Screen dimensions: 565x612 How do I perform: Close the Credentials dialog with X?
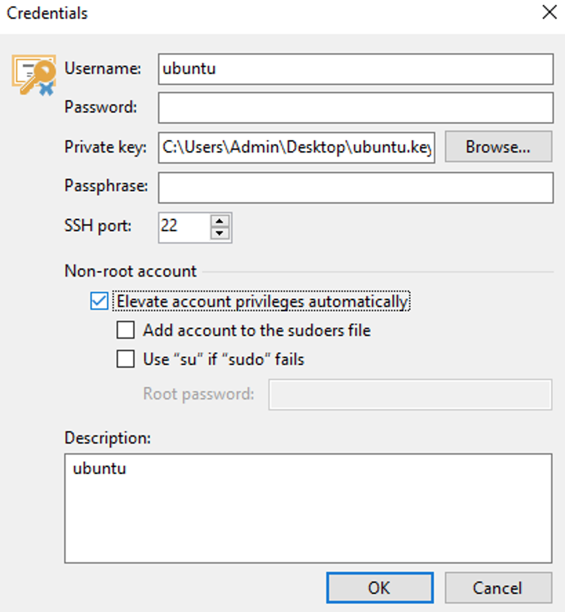tap(549, 12)
